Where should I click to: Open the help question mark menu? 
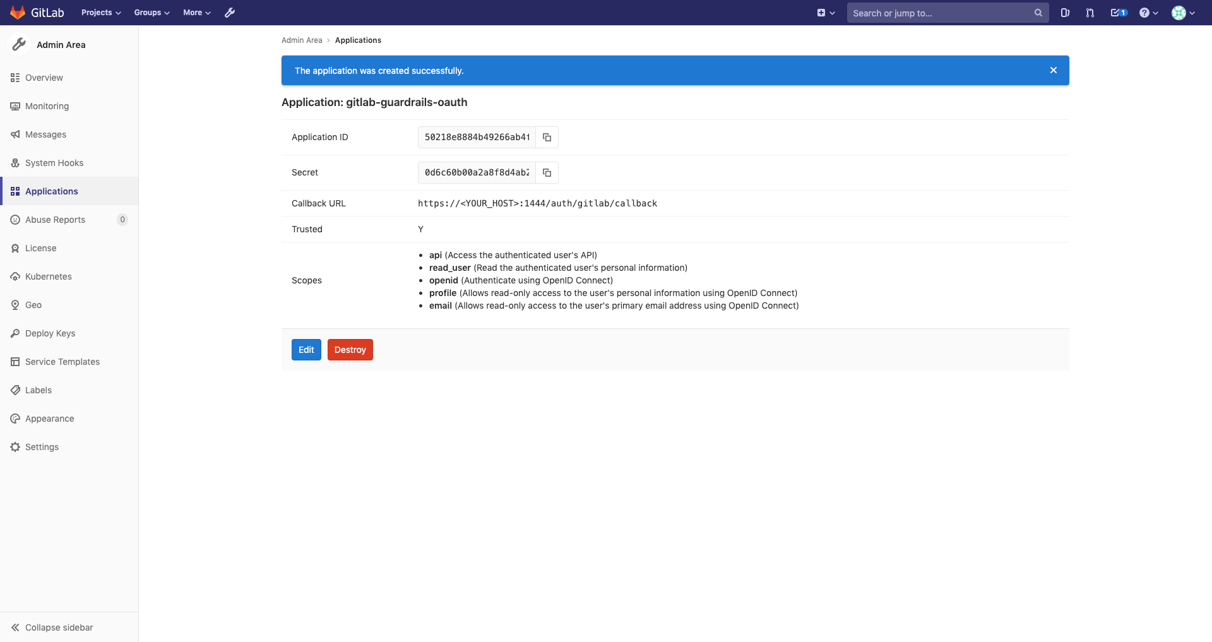point(1149,13)
